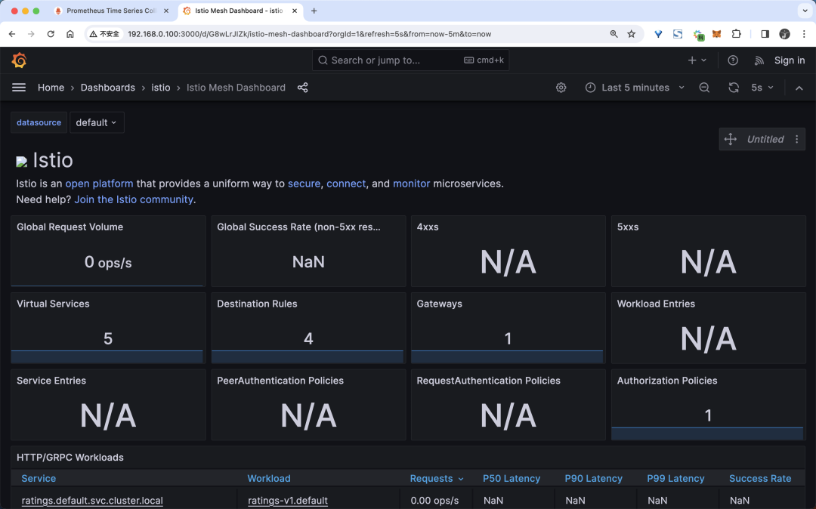Collapse top bar with chevron toggle
This screenshot has height=509, width=816.
pyautogui.click(x=799, y=88)
